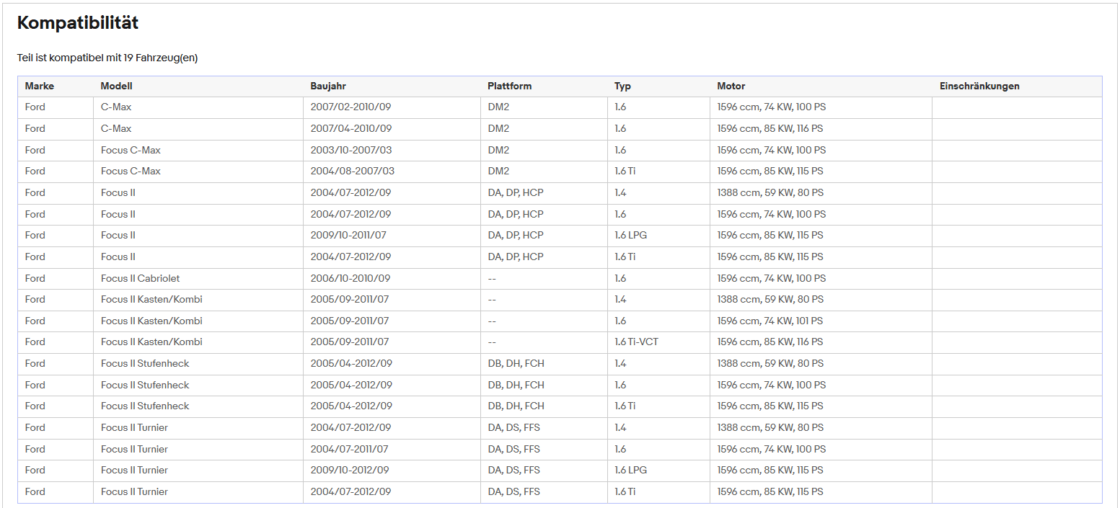Click the first Focus II Stufenheck row
The image size is (1120, 508).
tap(560, 364)
